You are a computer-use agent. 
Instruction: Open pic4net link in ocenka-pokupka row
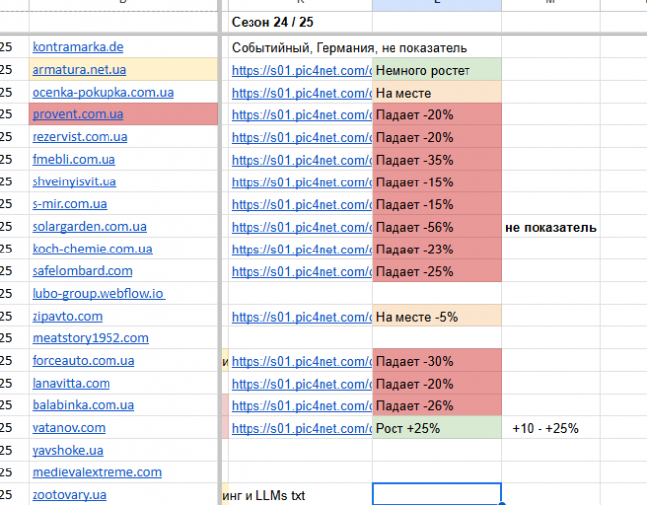302,93
